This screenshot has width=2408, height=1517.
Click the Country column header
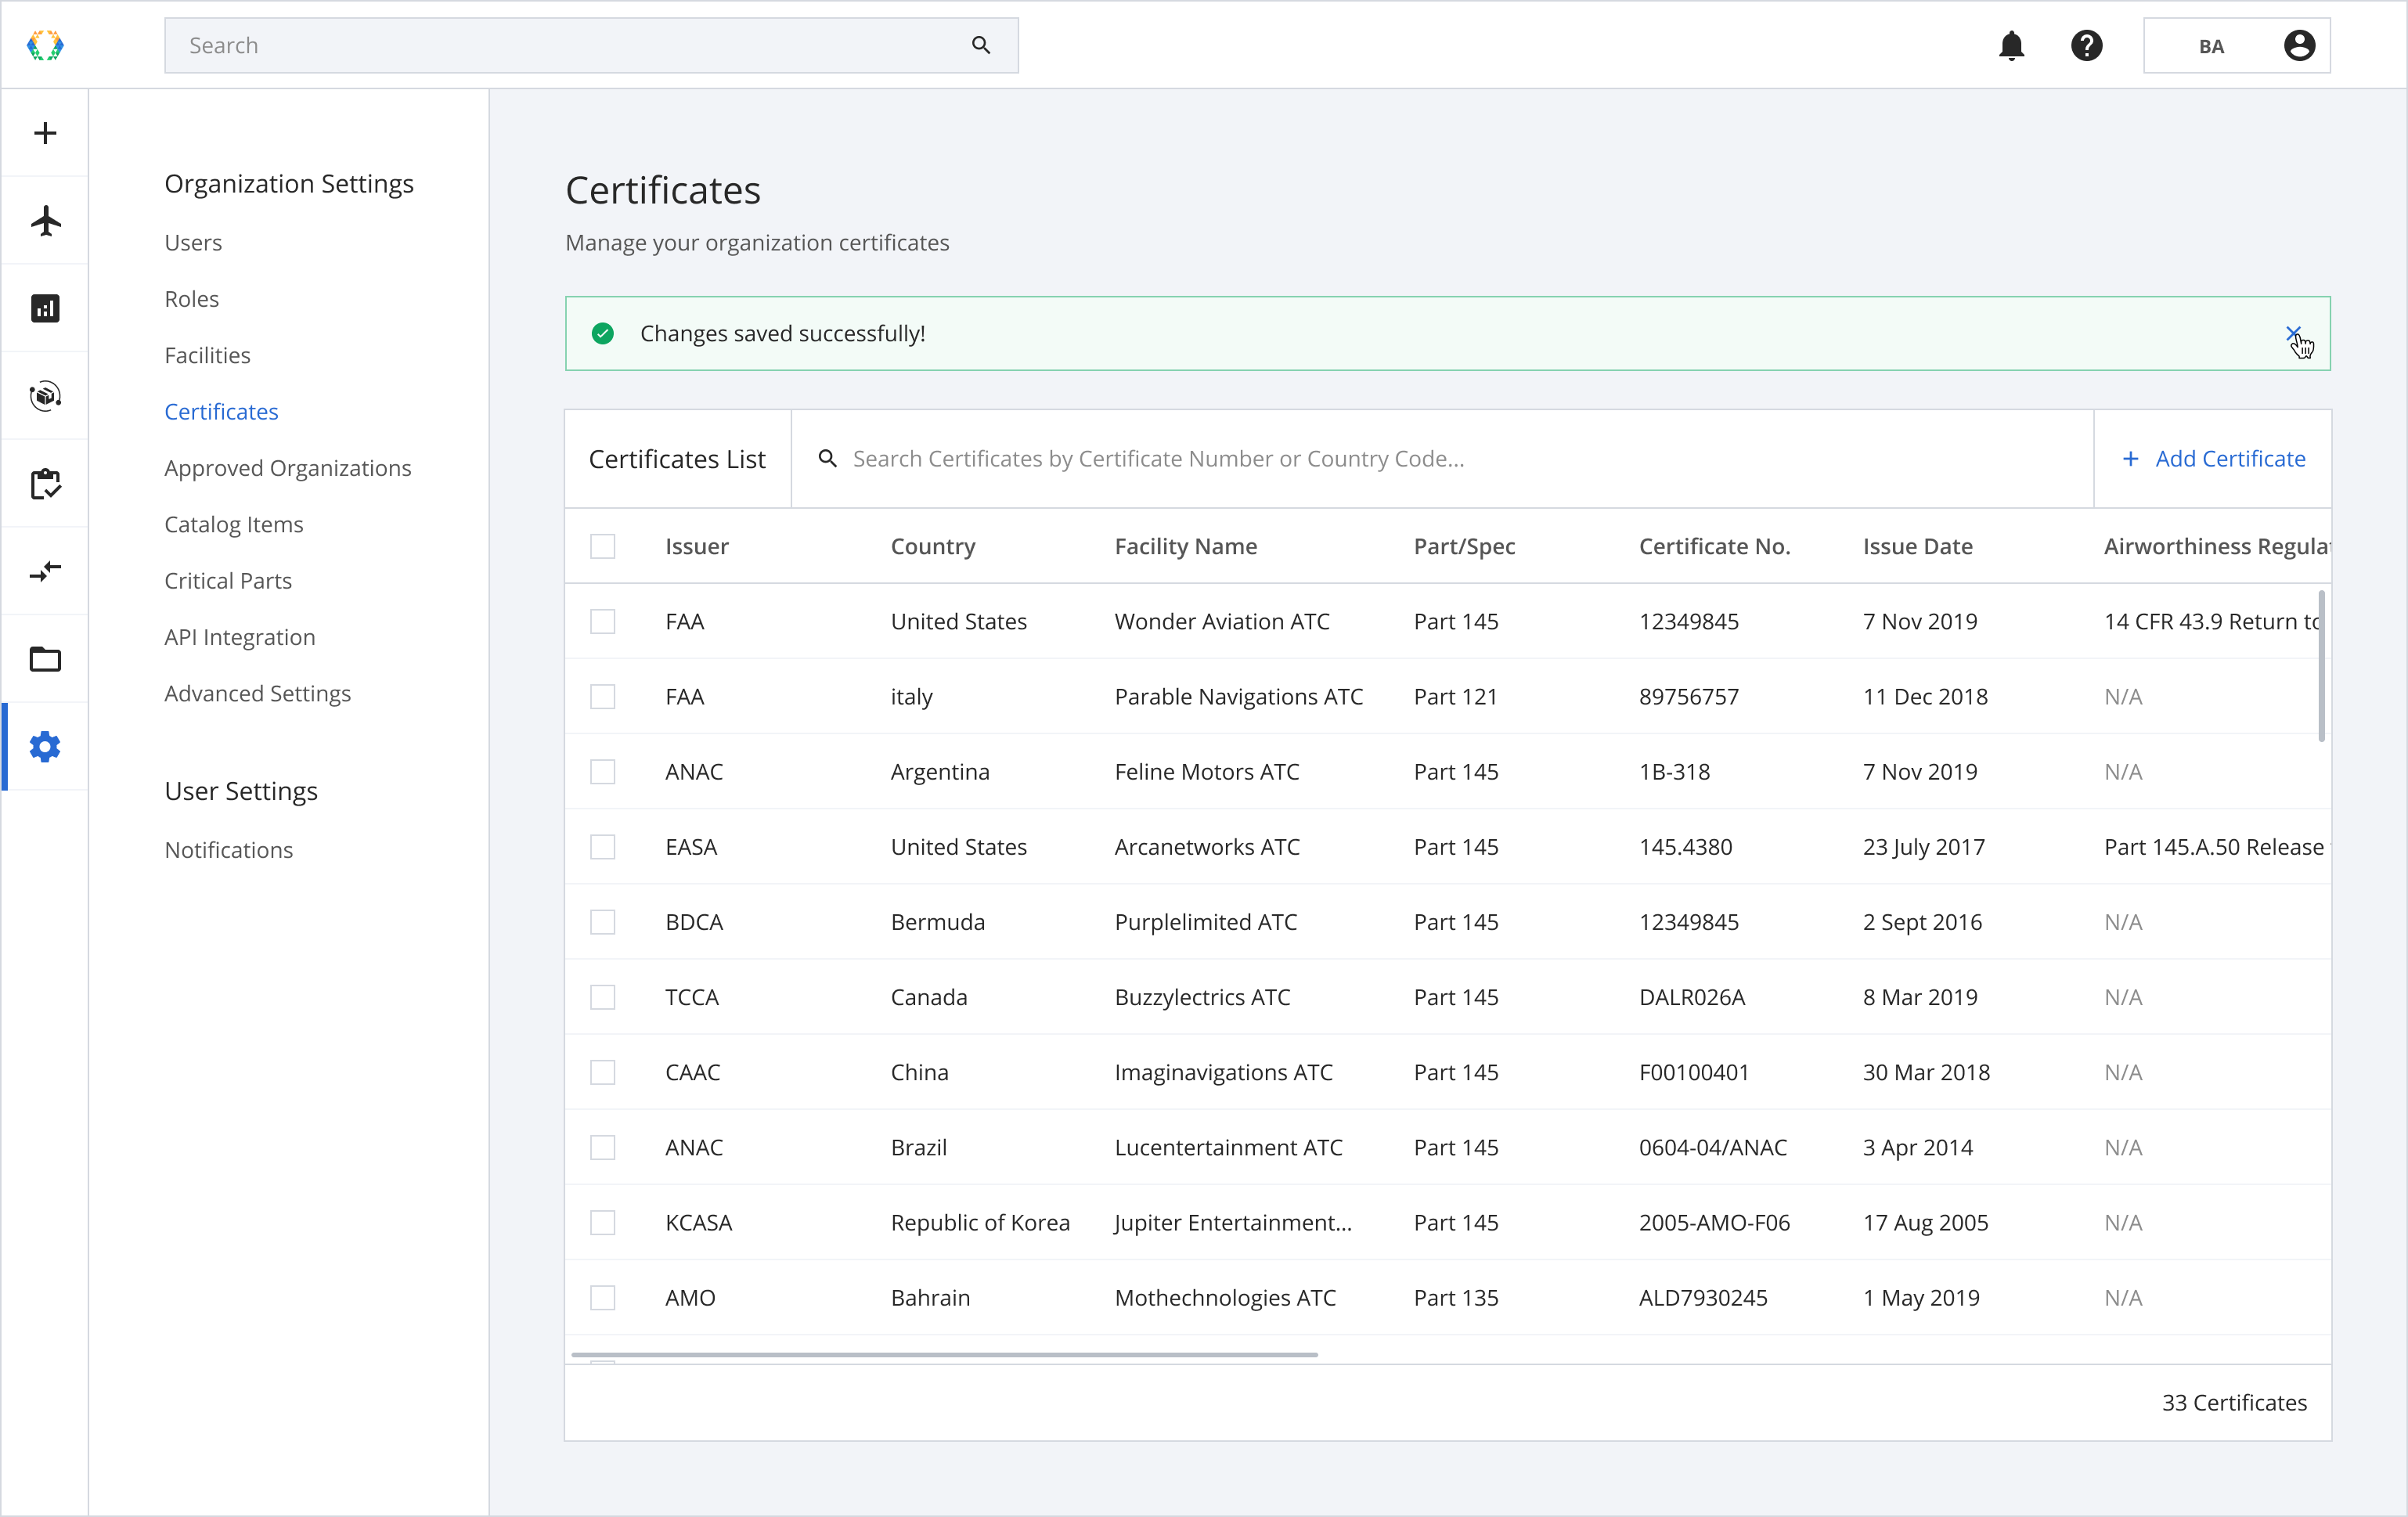pyautogui.click(x=933, y=546)
